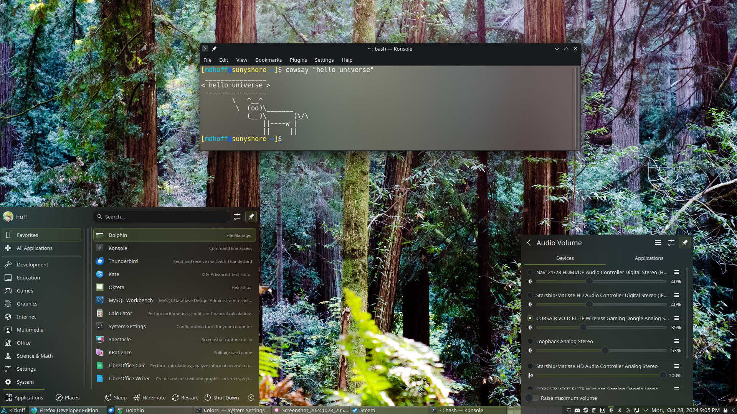Open the Calculator app
The height and width of the screenshot is (414, 737).
tap(175, 313)
